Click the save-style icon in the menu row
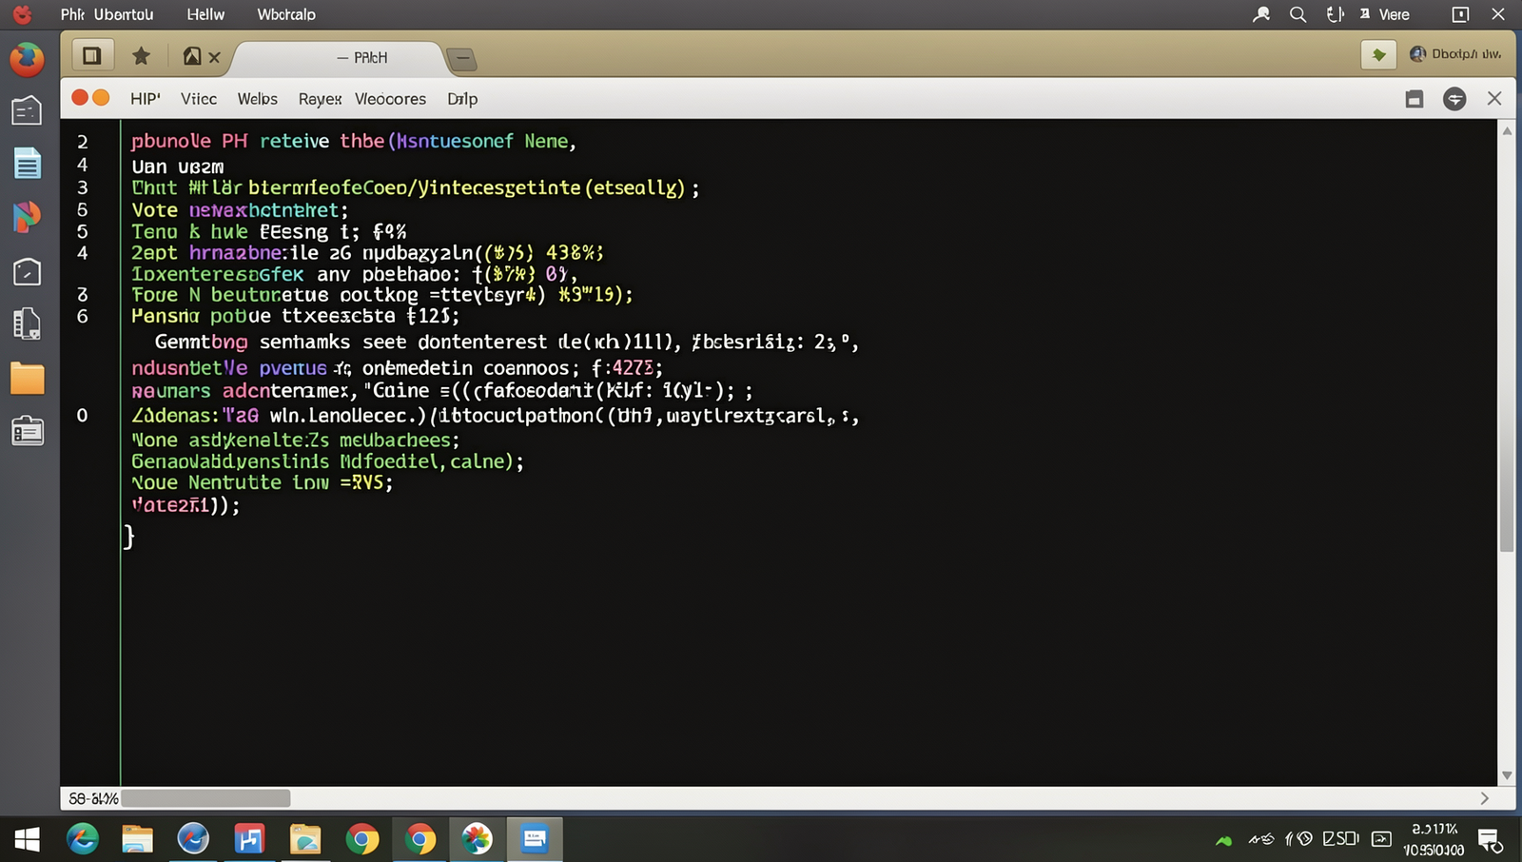This screenshot has width=1522, height=862. [1415, 99]
